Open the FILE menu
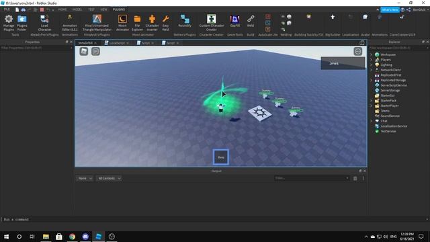Viewport: 430px width, 242px height. [x=7, y=9]
